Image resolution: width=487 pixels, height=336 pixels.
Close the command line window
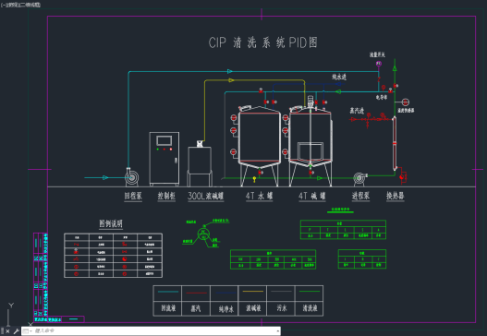(x=8, y=331)
